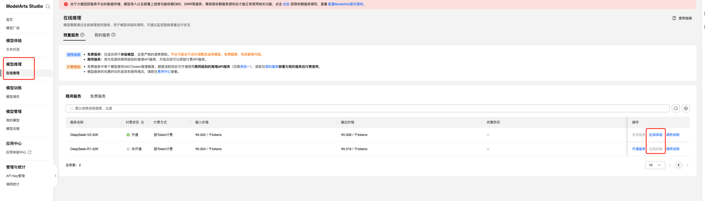Click 关闭服务 for DeepSeek-V3-32K
This screenshot has width=705, height=201.
pos(639,135)
